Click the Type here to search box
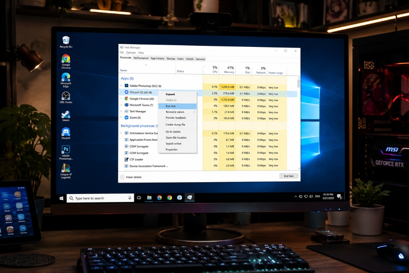Screen dimensions: 409x273 (101, 198)
